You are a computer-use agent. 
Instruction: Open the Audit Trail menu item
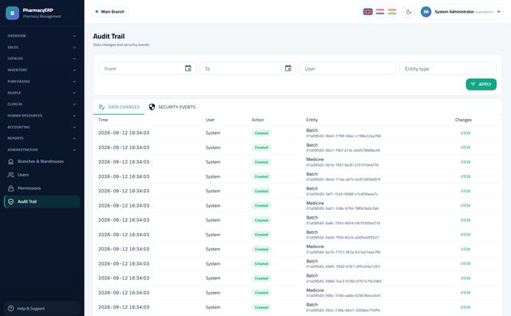(42, 202)
